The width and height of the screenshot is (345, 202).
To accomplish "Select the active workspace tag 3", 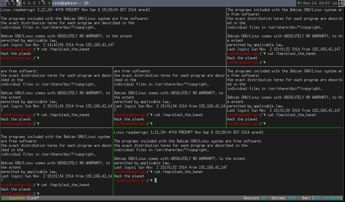I will (19, 3).
